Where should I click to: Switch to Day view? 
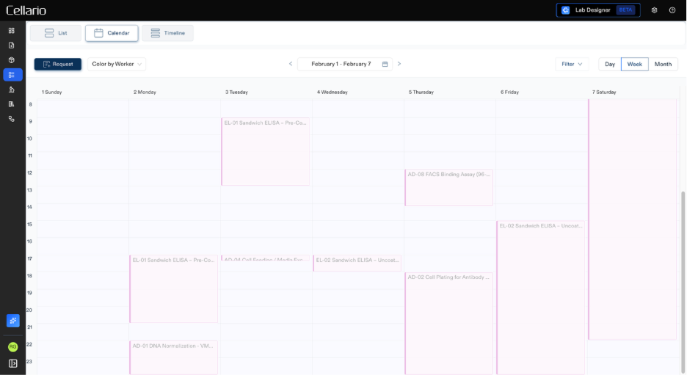(x=609, y=64)
